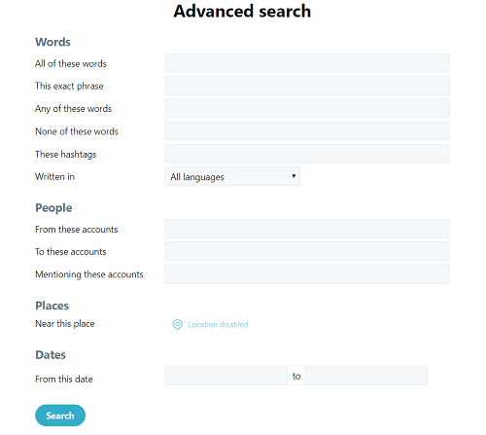486x435 pixels.
Task: Click into Any of these words field
Action: point(307,108)
